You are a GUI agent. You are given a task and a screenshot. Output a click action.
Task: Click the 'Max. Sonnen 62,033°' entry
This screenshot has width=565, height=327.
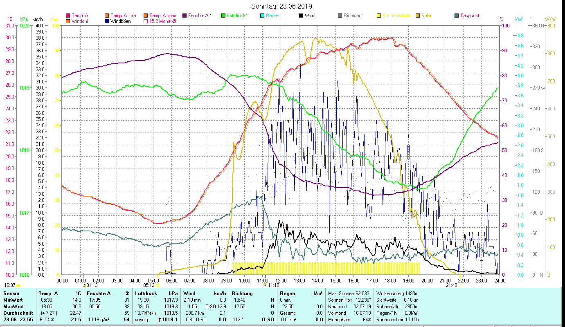(350, 293)
